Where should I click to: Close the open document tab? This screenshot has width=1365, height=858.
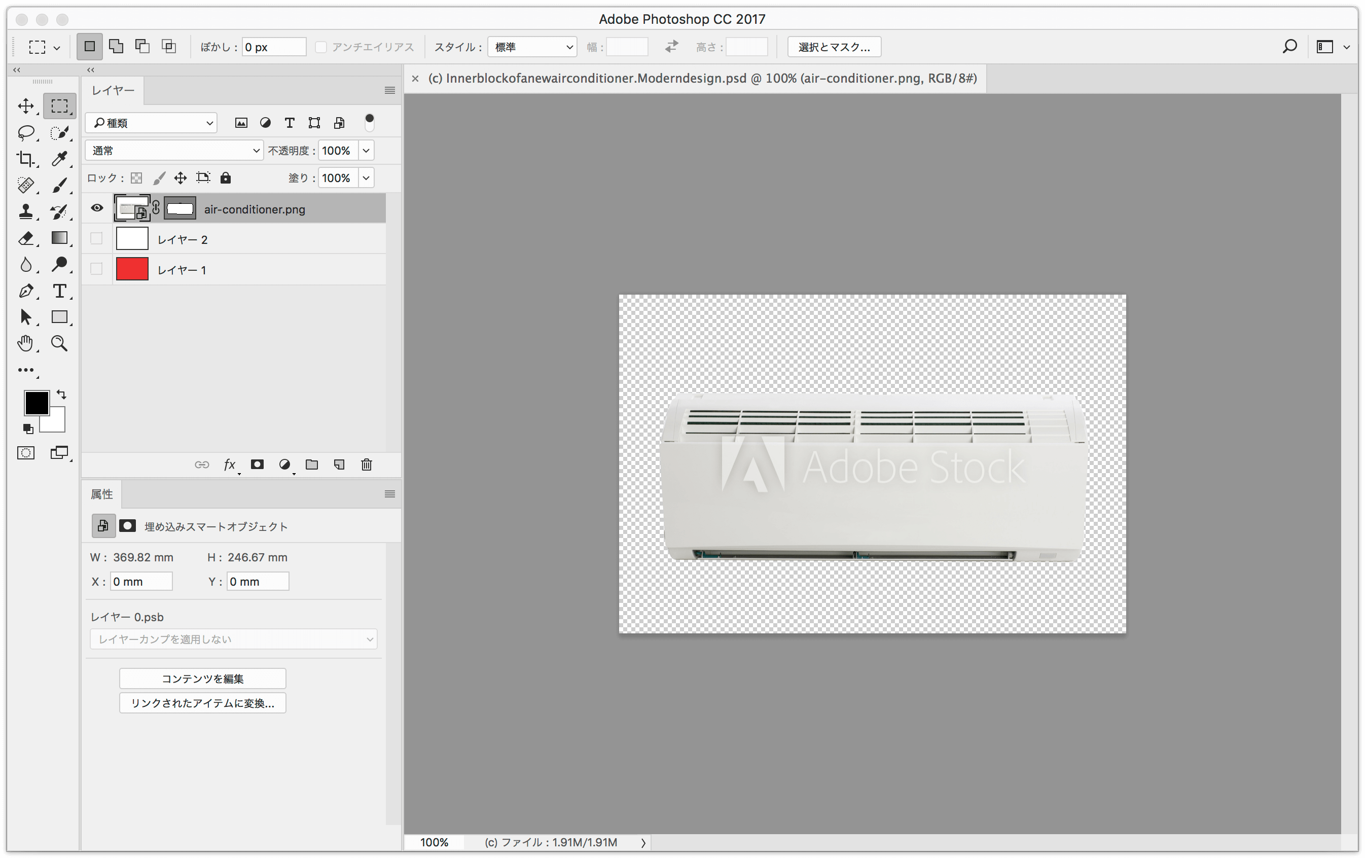[415, 78]
